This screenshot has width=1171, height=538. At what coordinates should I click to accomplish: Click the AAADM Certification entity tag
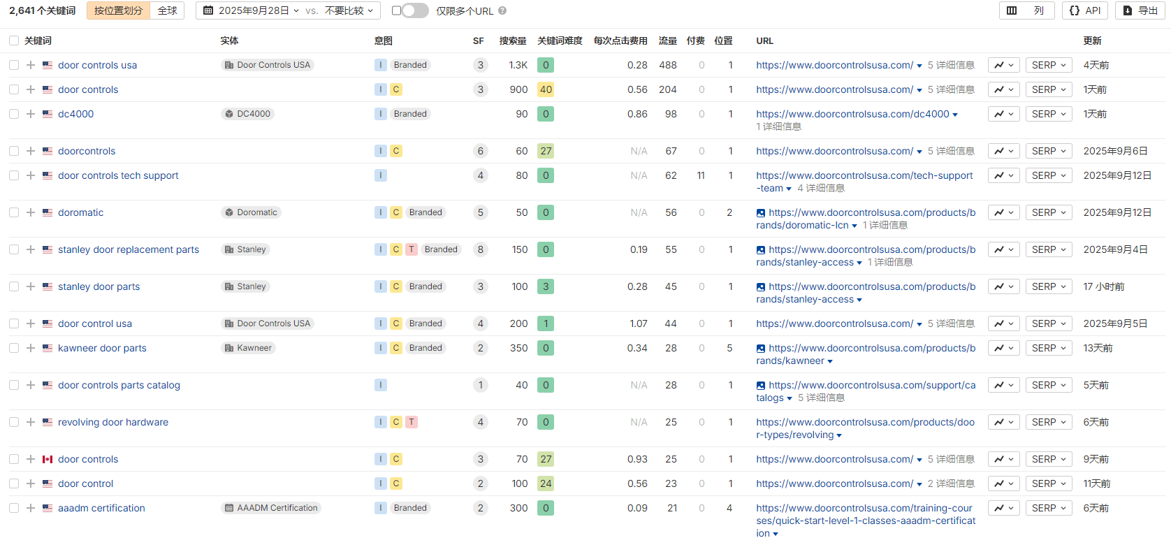(x=271, y=508)
